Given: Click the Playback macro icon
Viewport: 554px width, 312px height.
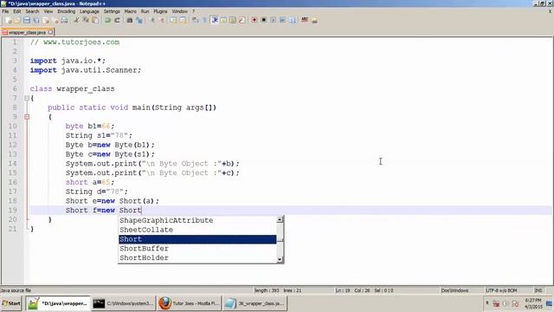Looking at the screenshot, I should click(x=274, y=20).
